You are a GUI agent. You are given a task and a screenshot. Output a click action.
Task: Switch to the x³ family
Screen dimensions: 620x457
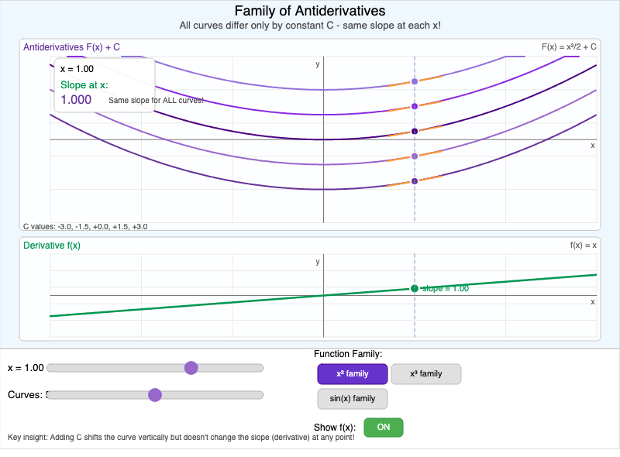click(x=425, y=373)
